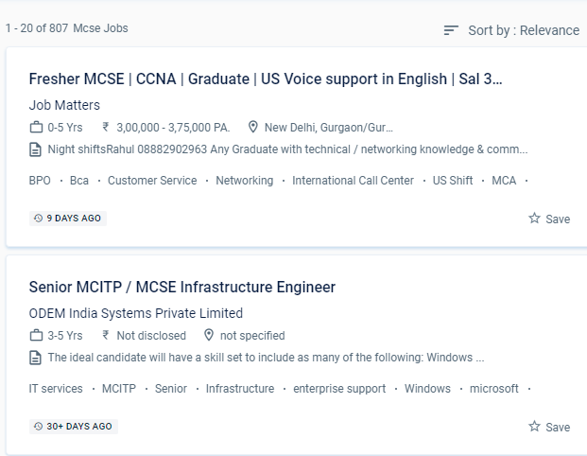Save the Senior MCITP job with star

click(x=535, y=427)
